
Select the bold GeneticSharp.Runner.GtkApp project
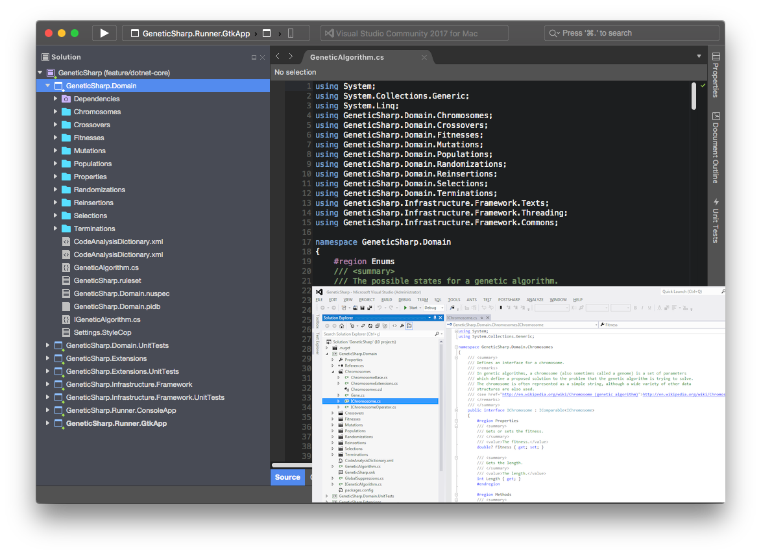pos(117,423)
